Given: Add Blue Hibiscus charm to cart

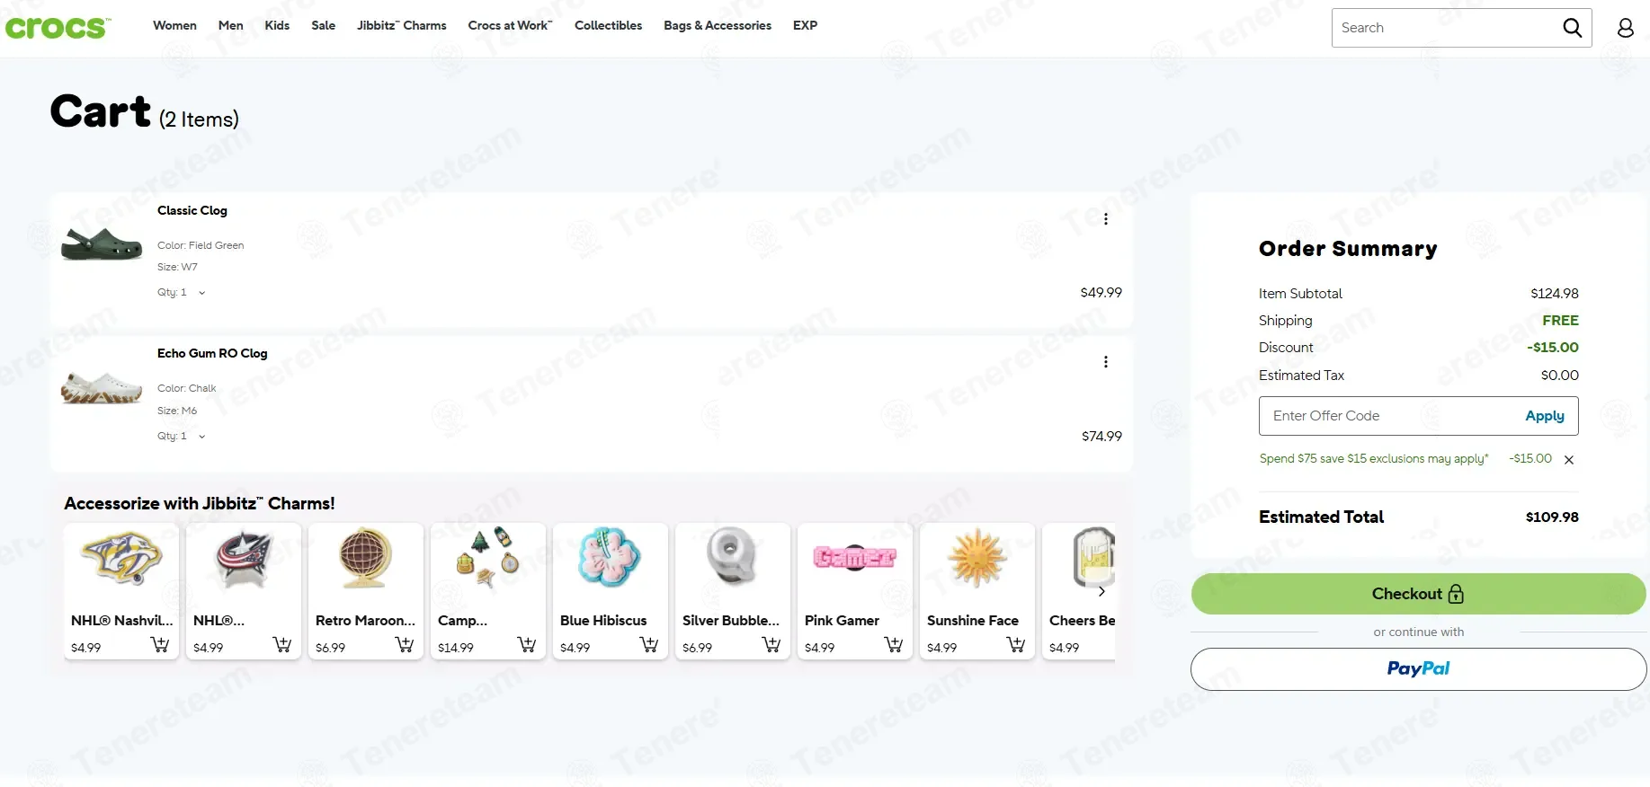Looking at the screenshot, I should coord(648,645).
